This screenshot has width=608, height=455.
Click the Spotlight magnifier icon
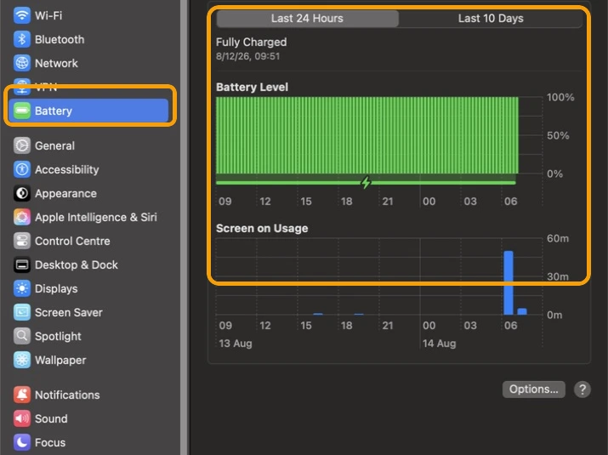[x=22, y=336]
